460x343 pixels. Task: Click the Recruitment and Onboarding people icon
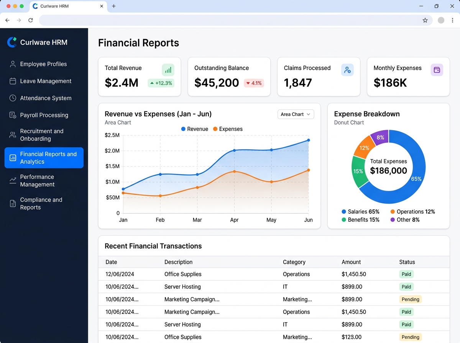tap(13, 135)
